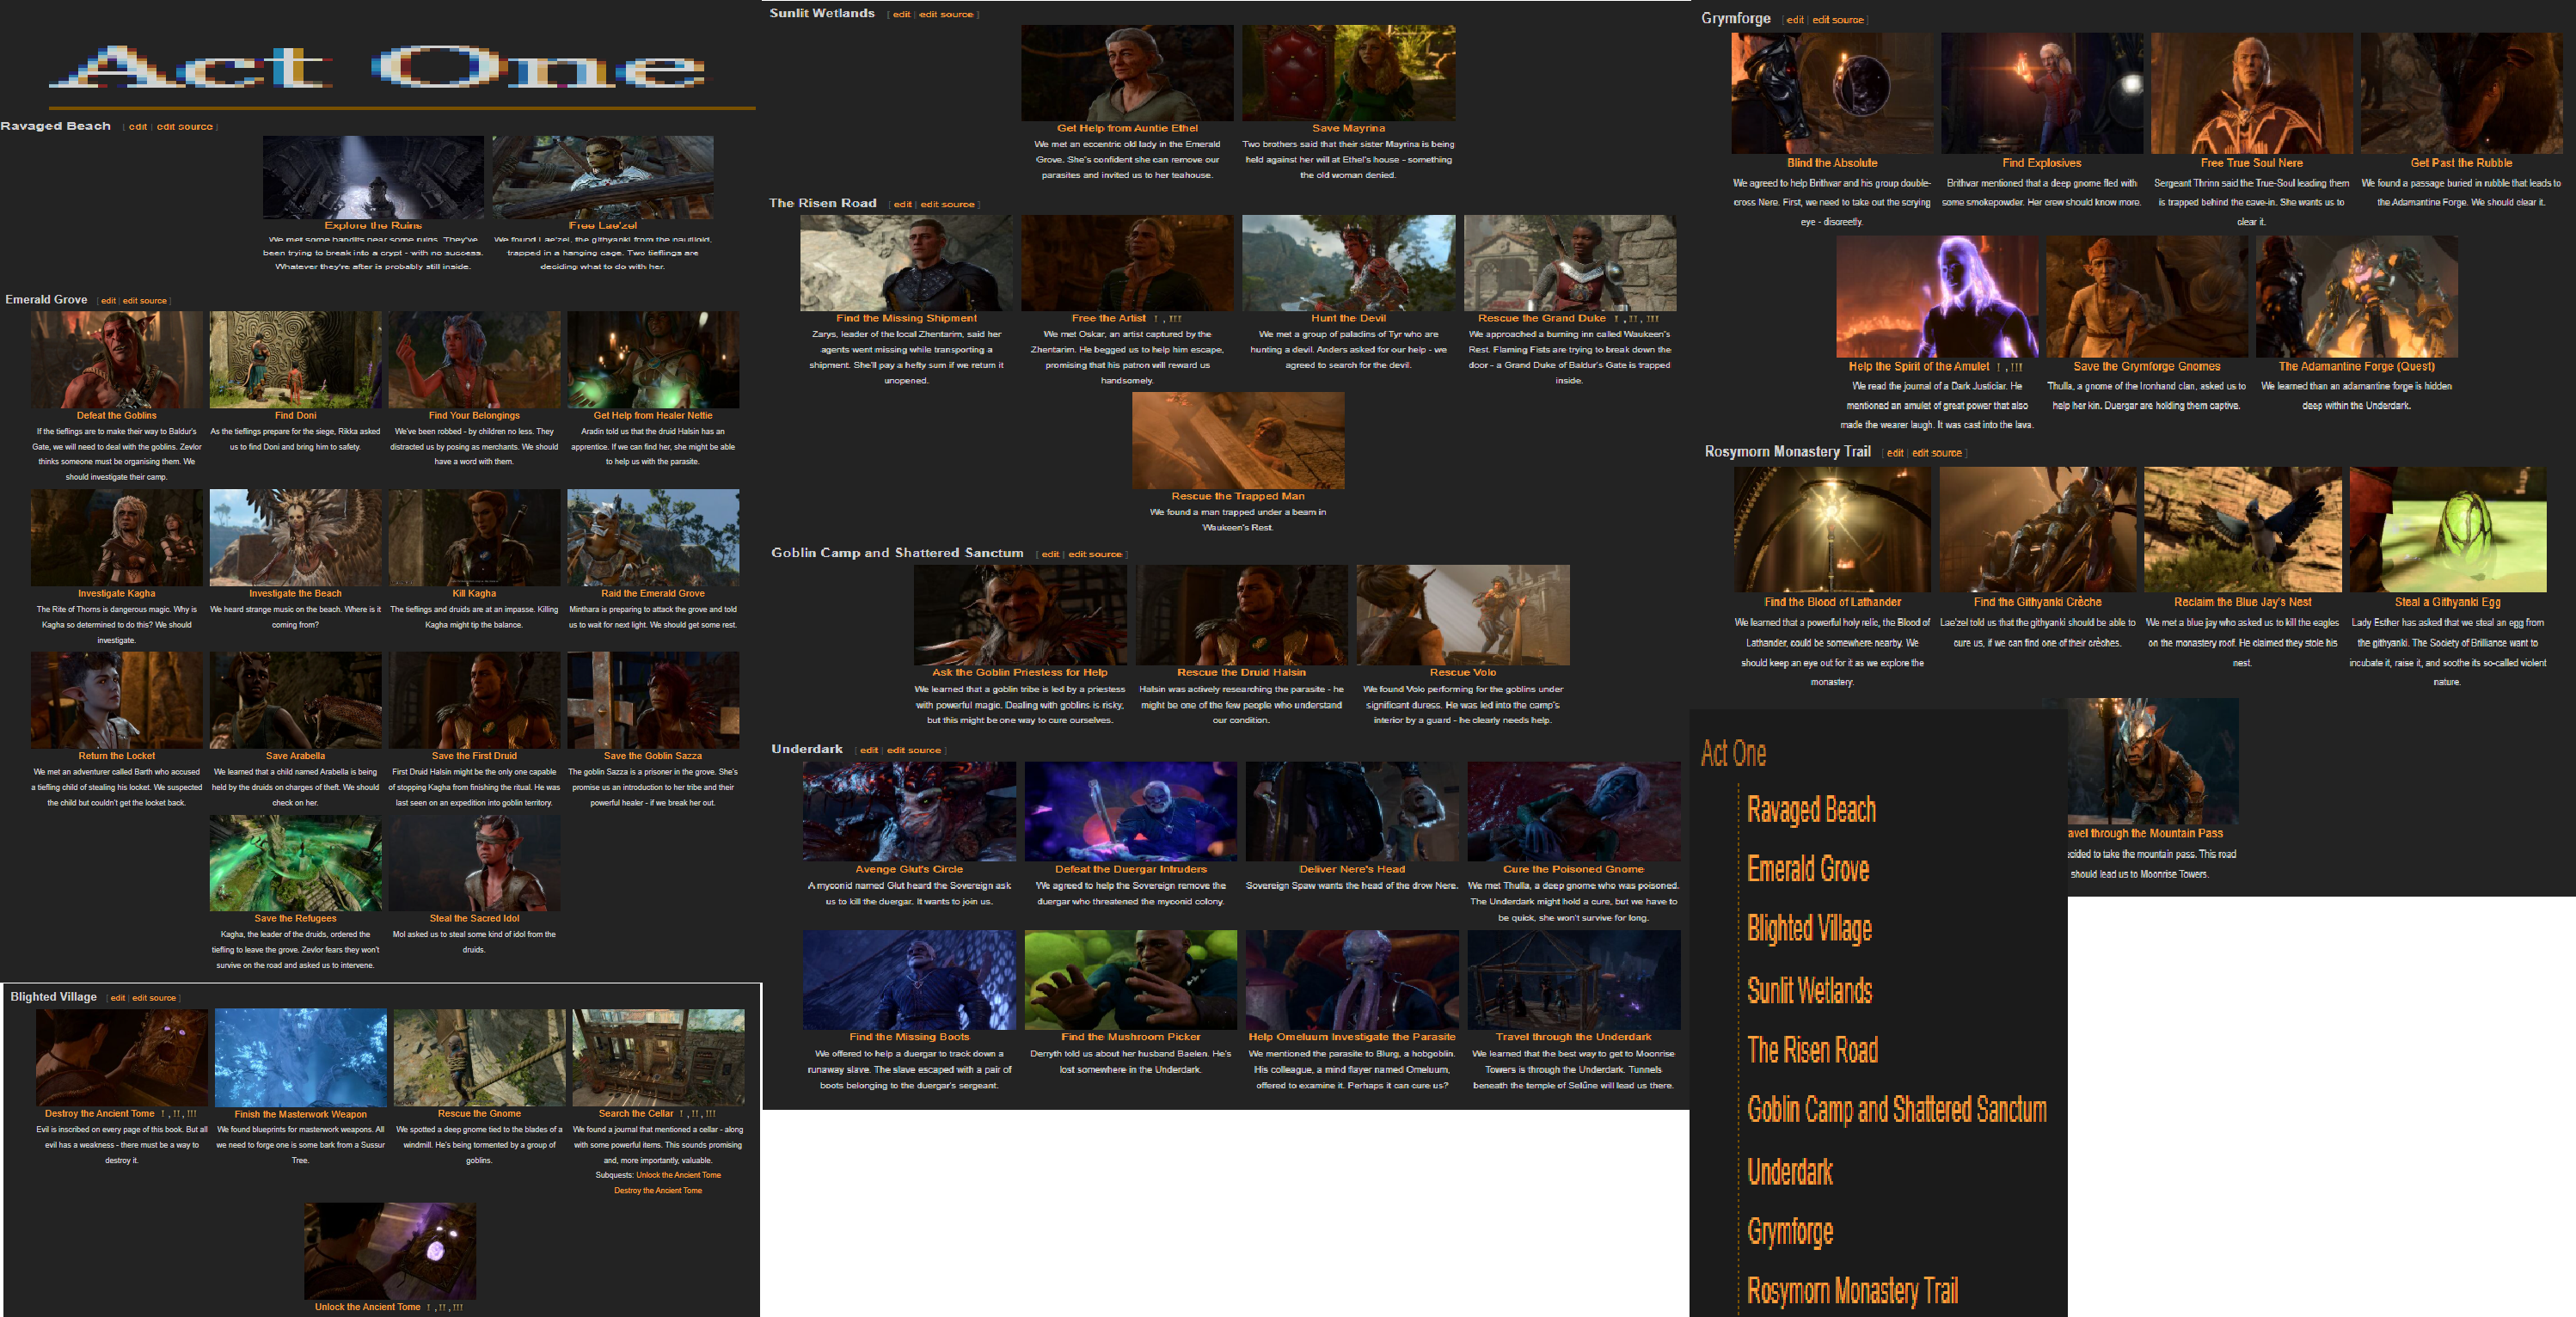Click the Free Lae'zel quest thumbnail
The image size is (2576, 1317).
[603, 177]
